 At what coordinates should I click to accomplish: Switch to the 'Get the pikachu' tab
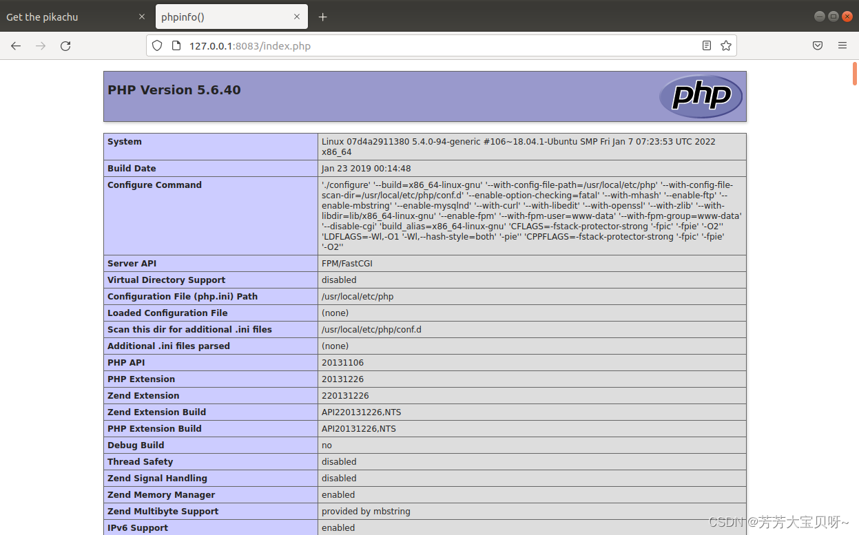coord(76,17)
